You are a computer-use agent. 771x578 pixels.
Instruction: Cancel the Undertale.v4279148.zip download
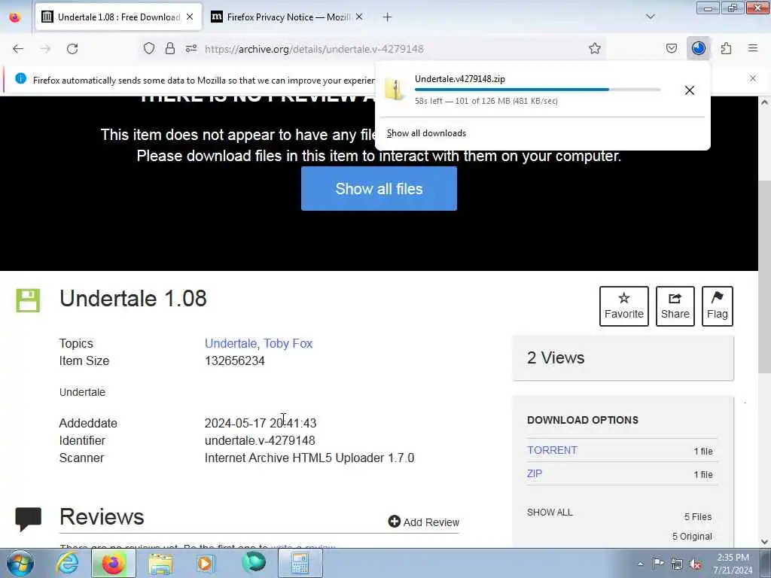pos(690,90)
